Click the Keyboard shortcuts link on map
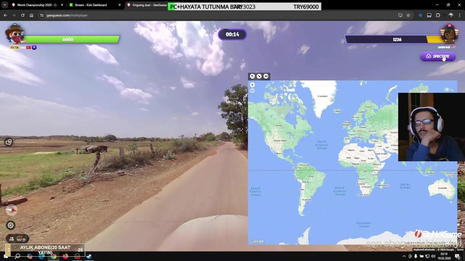The width and height of the screenshot is (465, 261). [424, 249]
